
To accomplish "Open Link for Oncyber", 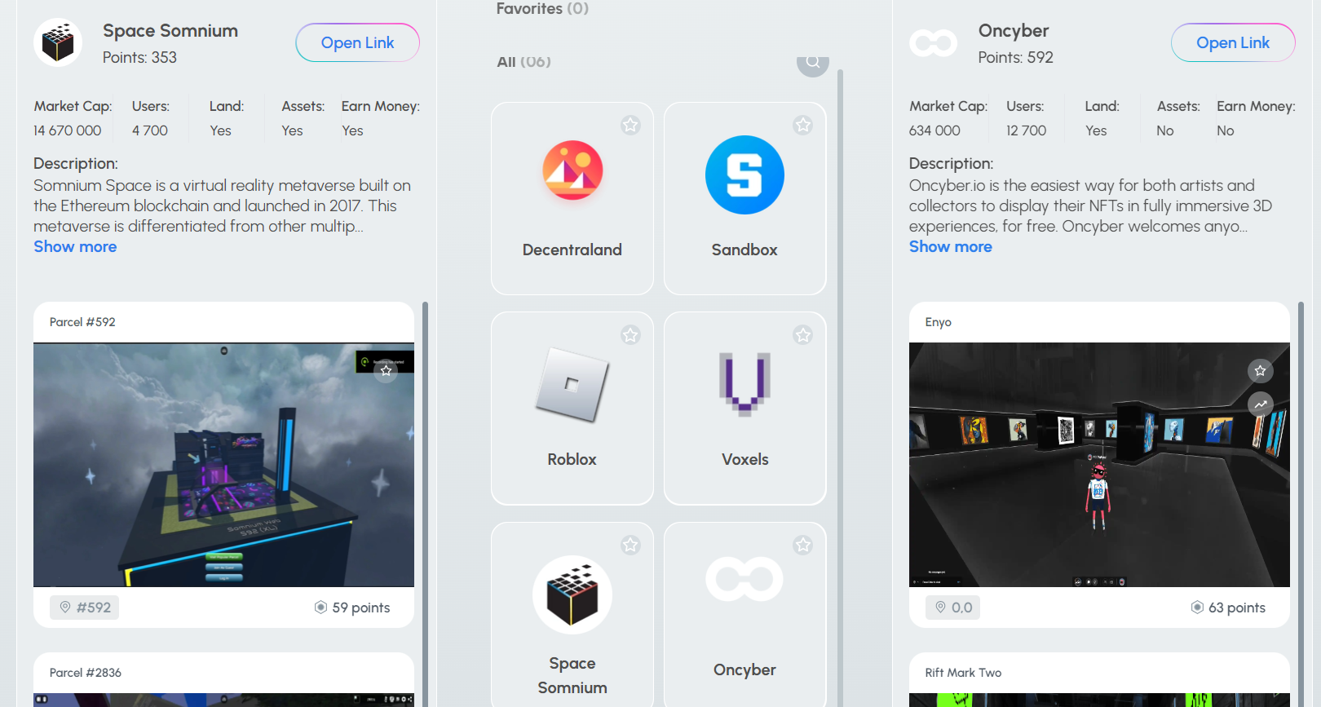I will click(1233, 42).
